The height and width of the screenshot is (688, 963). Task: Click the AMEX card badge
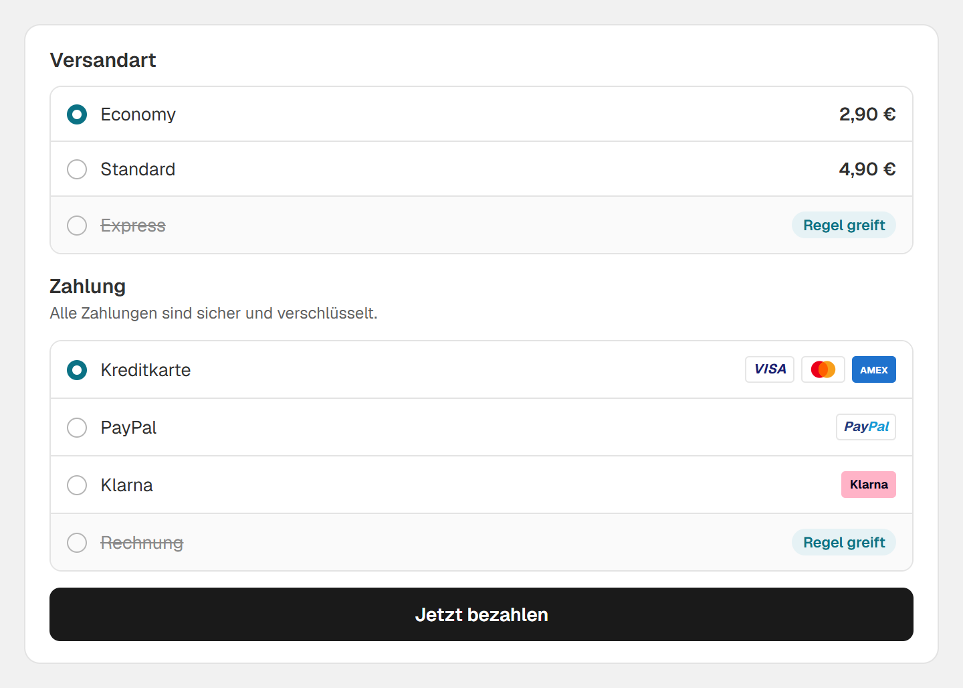pyautogui.click(x=874, y=369)
